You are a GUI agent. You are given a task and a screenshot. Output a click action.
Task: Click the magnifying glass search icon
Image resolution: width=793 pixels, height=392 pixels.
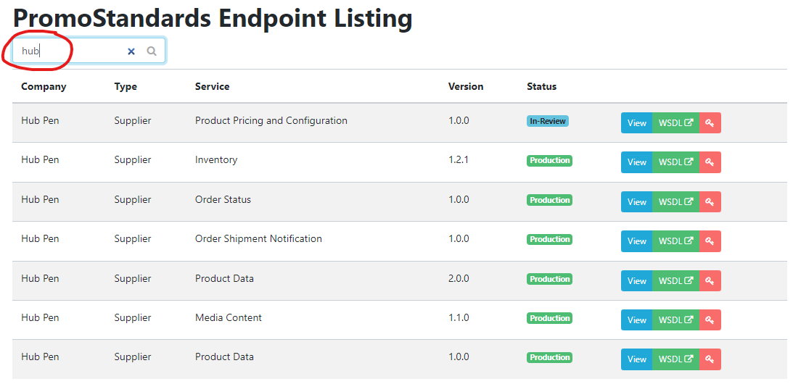click(152, 51)
